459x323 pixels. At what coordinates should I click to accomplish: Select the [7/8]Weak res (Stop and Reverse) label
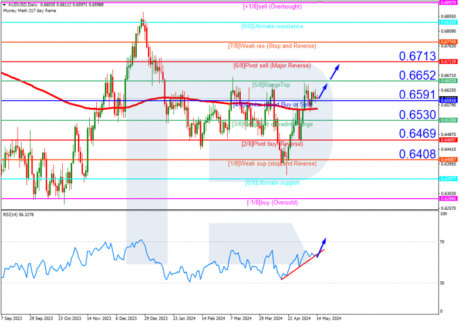(272, 46)
